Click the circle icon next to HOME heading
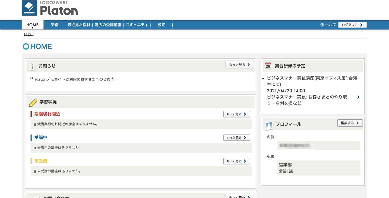Screen dimensions: 389x198 (x=26, y=46)
